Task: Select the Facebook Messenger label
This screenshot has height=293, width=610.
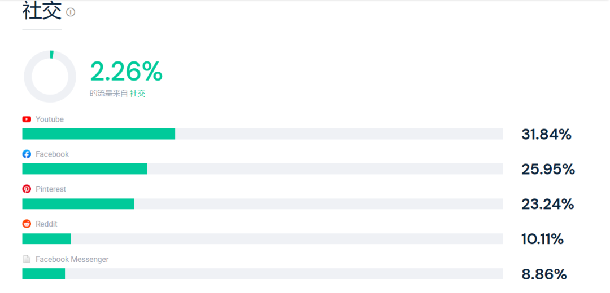Action: click(72, 259)
